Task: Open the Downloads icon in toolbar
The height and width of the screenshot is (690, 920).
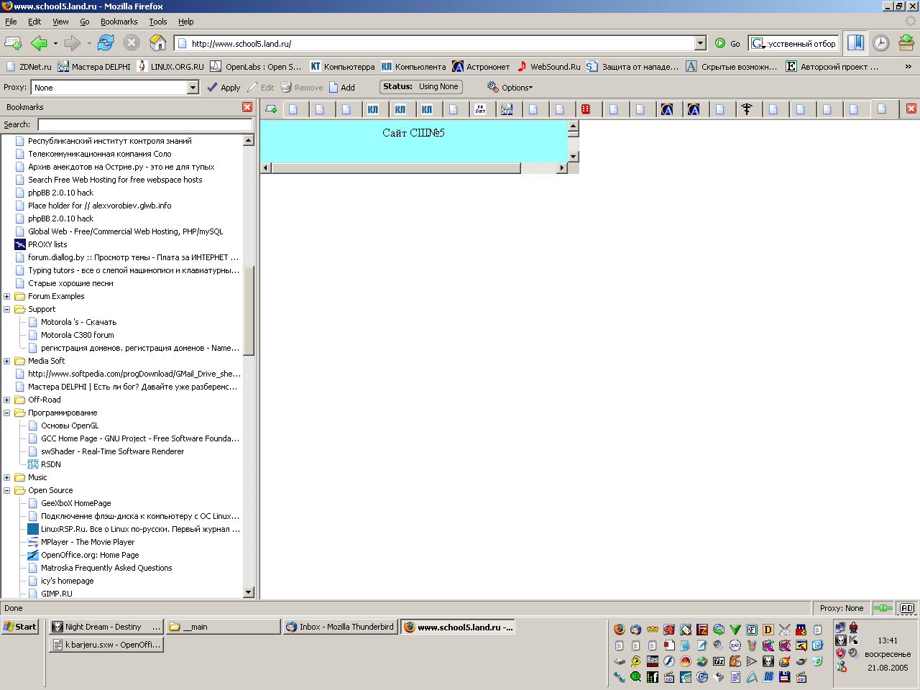Action: [906, 43]
